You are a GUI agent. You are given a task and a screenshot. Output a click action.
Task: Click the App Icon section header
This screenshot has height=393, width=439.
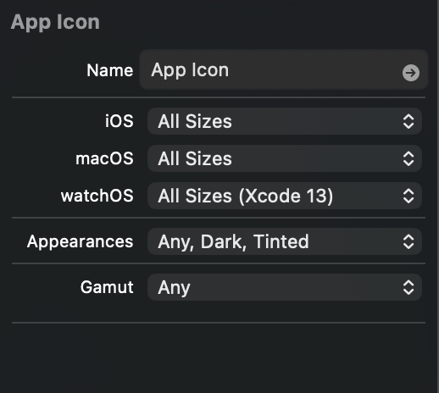tap(55, 22)
